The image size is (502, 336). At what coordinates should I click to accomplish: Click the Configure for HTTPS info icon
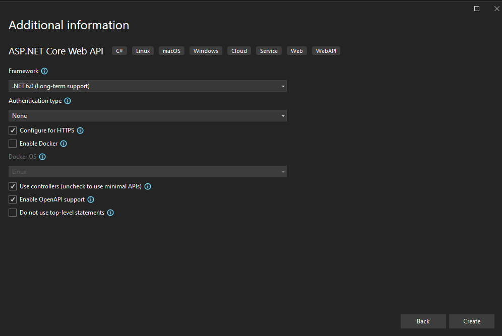[x=80, y=130]
